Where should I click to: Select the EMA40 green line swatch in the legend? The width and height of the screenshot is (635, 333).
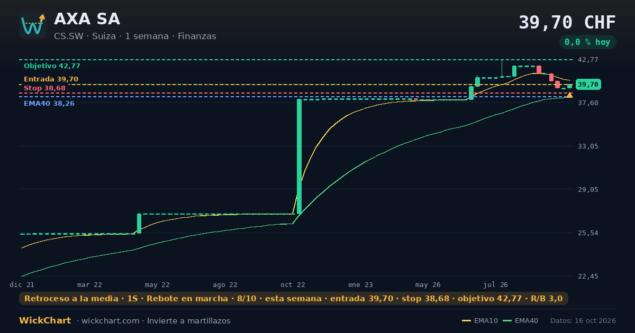507,321
